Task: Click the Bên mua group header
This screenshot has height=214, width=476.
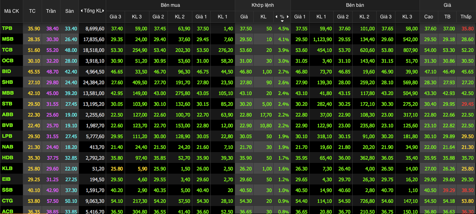Action: coord(170,5)
